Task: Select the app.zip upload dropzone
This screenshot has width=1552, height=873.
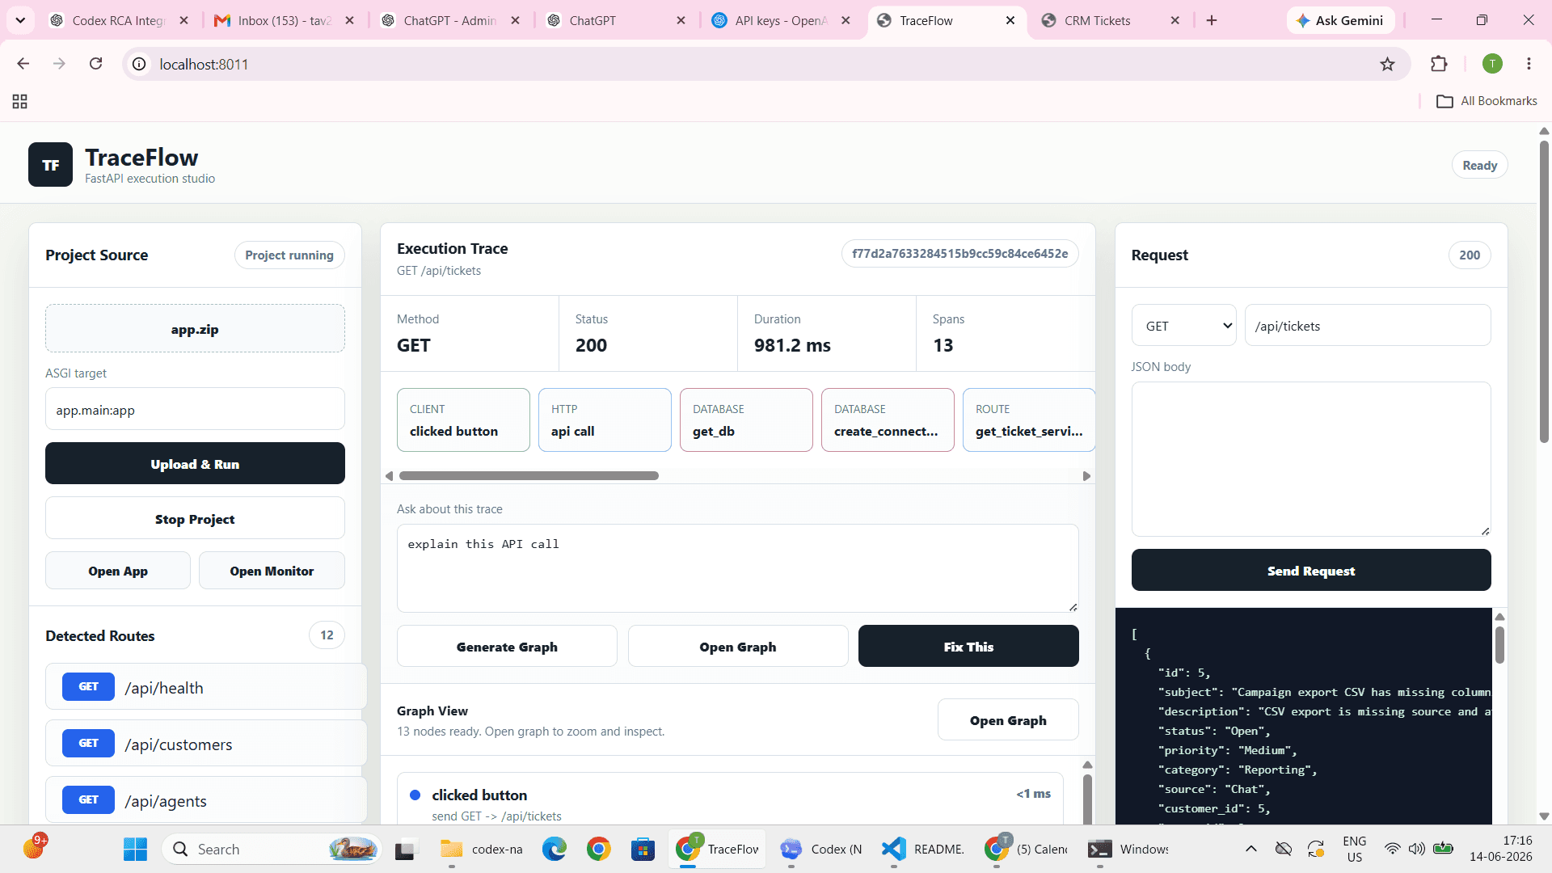Action: tap(195, 329)
